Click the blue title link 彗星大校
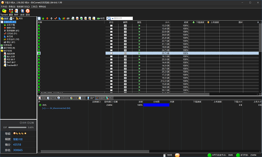The height and width of the screenshot is (157, 262). [x=18, y=139]
